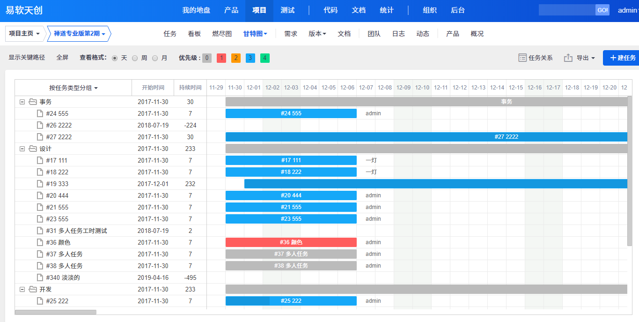The width and height of the screenshot is (639, 322).
Task: Open the 按任务类型分组 grouping dropdown
Action: 73,88
